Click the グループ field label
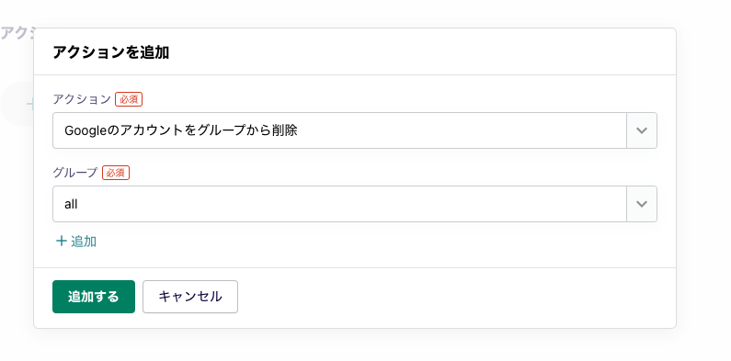The width and height of the screenshot is (731, 361). [75, 173]
